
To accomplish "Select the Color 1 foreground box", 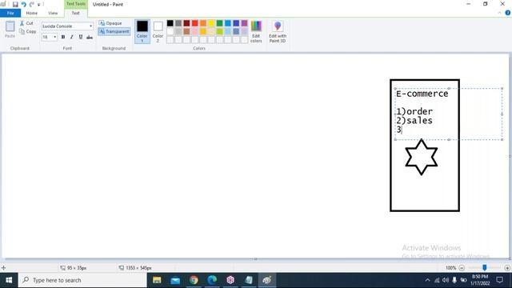I will (x=142, y=31).
